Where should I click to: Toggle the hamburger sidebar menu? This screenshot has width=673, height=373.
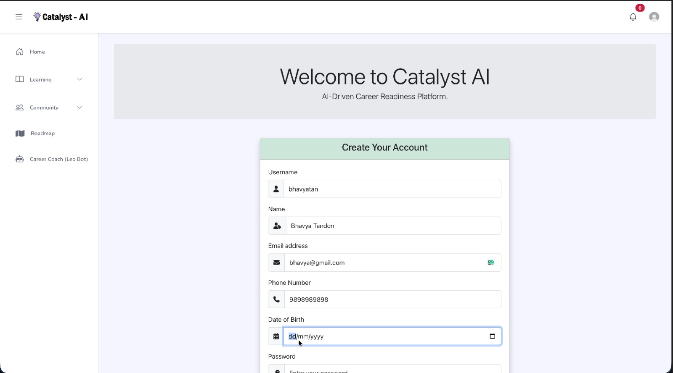tap(19, 17)
